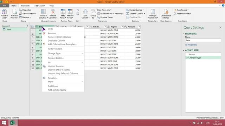The height and width of the screenshot is (126, 225).
Task: Collapse the ribbon with the caret
Action: point(219,6)
